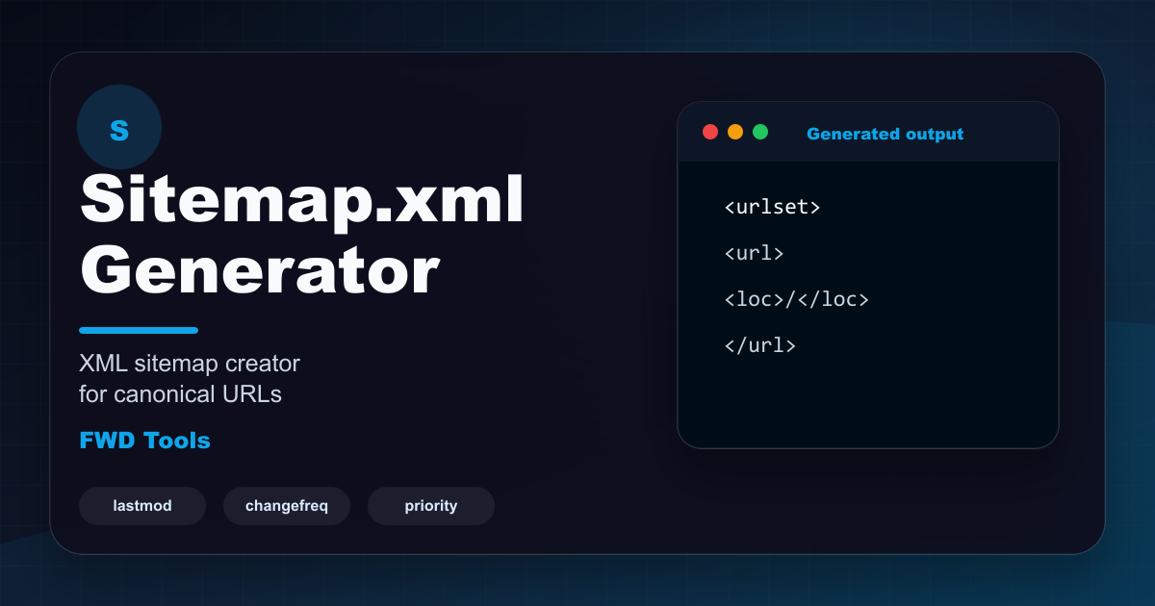This screenshot has width=1155, height=606.
Task: Click the Sitemap.xml heading word
Action: click(301, 203)
